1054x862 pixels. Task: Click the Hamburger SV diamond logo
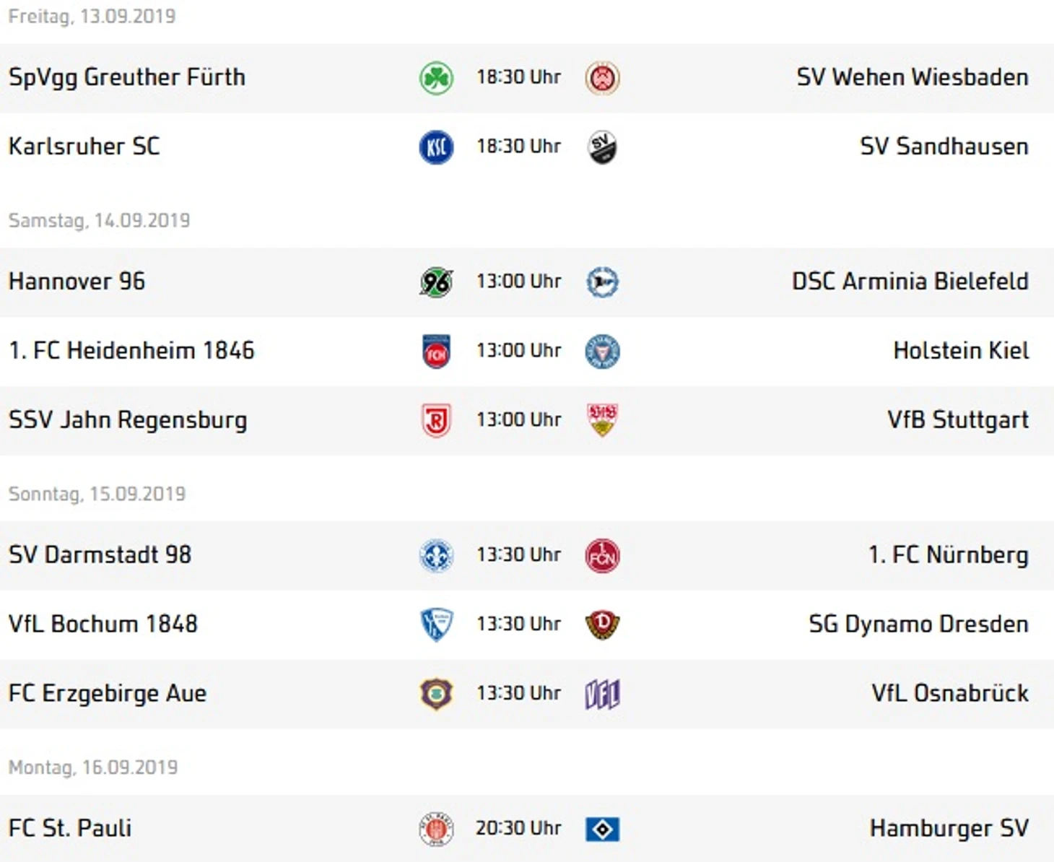tap(602, 829)
